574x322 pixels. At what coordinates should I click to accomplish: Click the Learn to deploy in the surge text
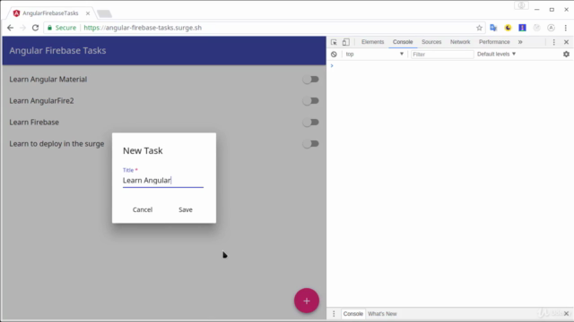coord(57,144)
